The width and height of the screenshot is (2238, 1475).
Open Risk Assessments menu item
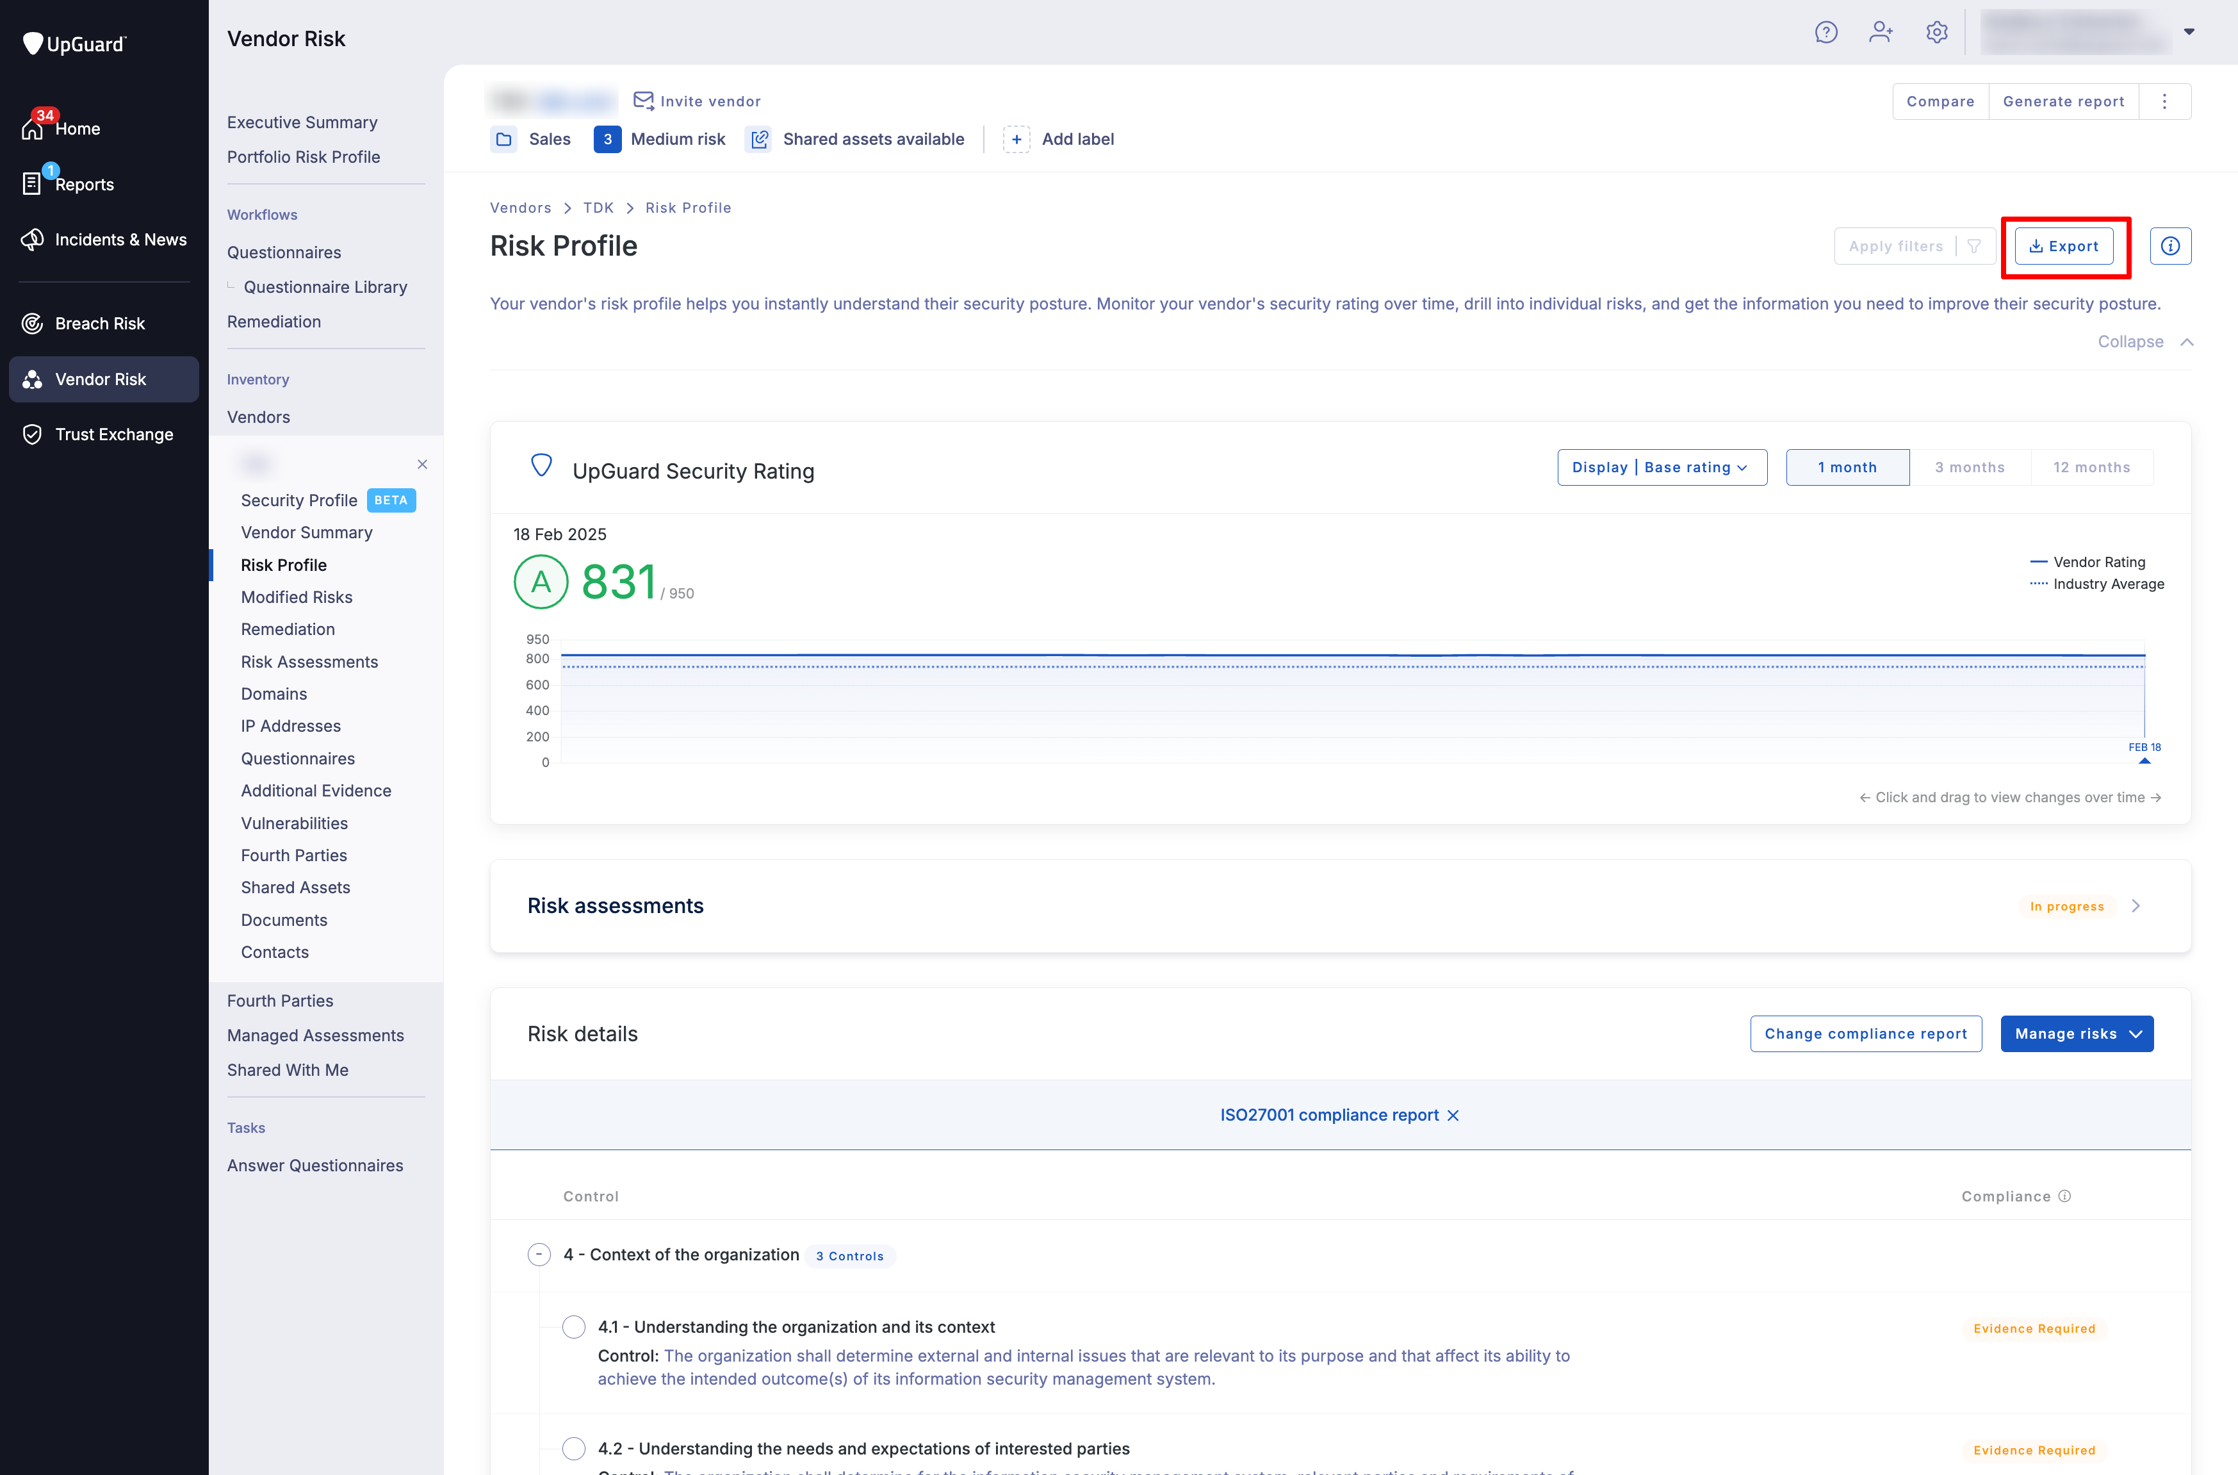tap(309, 663)
